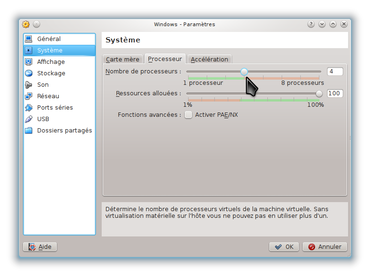Click the '8 processeurs' slider label
Image resolution: width=370 pixels, height=276 pixels.
pos(303,83)
